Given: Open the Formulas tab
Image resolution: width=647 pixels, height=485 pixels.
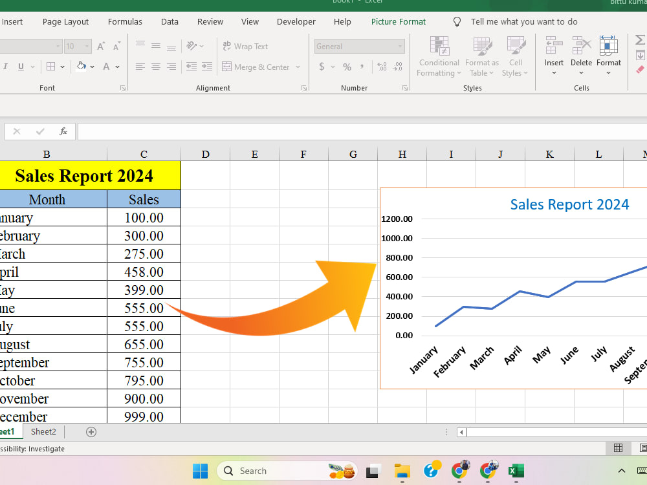Looking at the screenshot, I should (125, 22).
